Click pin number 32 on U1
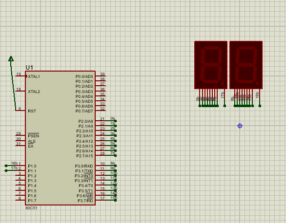This screenshot has height=223, width=286. pyautogui.click(x=102, y=109)
